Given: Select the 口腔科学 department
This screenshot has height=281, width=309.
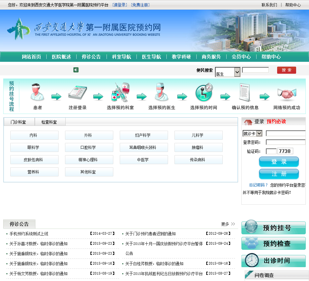Looking at the screenshot, I should pyautogui.click(x=89, y=147).
